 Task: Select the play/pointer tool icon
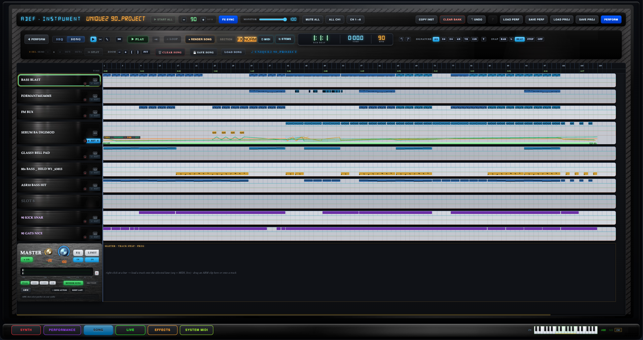[93, 39]
